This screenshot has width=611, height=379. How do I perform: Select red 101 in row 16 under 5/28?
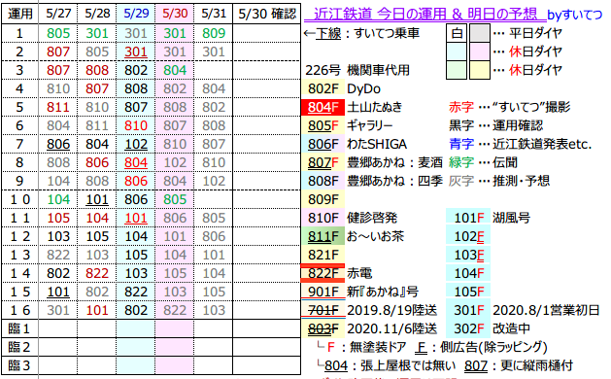97,310
